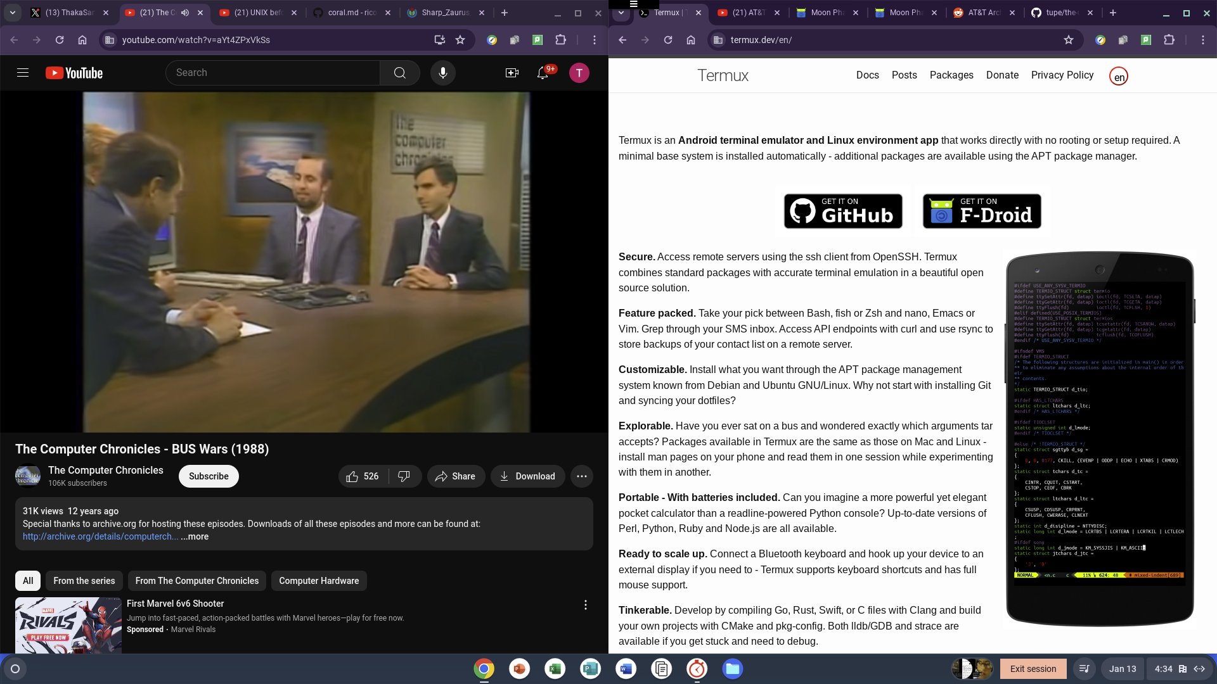Open Docs in Termux navigation
1217x684 pixels.
[x=867, y=75]
